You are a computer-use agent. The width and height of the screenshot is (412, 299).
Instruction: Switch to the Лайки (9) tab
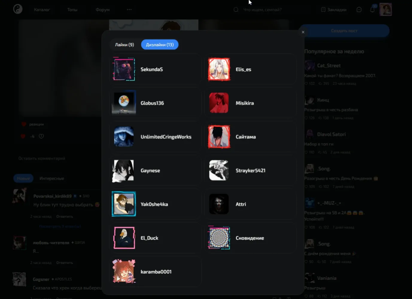(124, 45)
